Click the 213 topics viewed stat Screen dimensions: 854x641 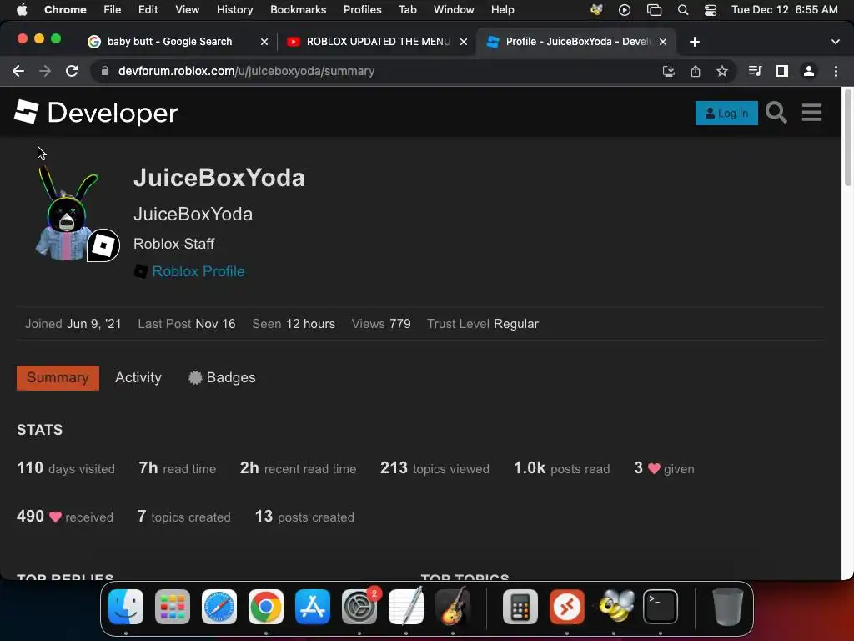[435, 468]
